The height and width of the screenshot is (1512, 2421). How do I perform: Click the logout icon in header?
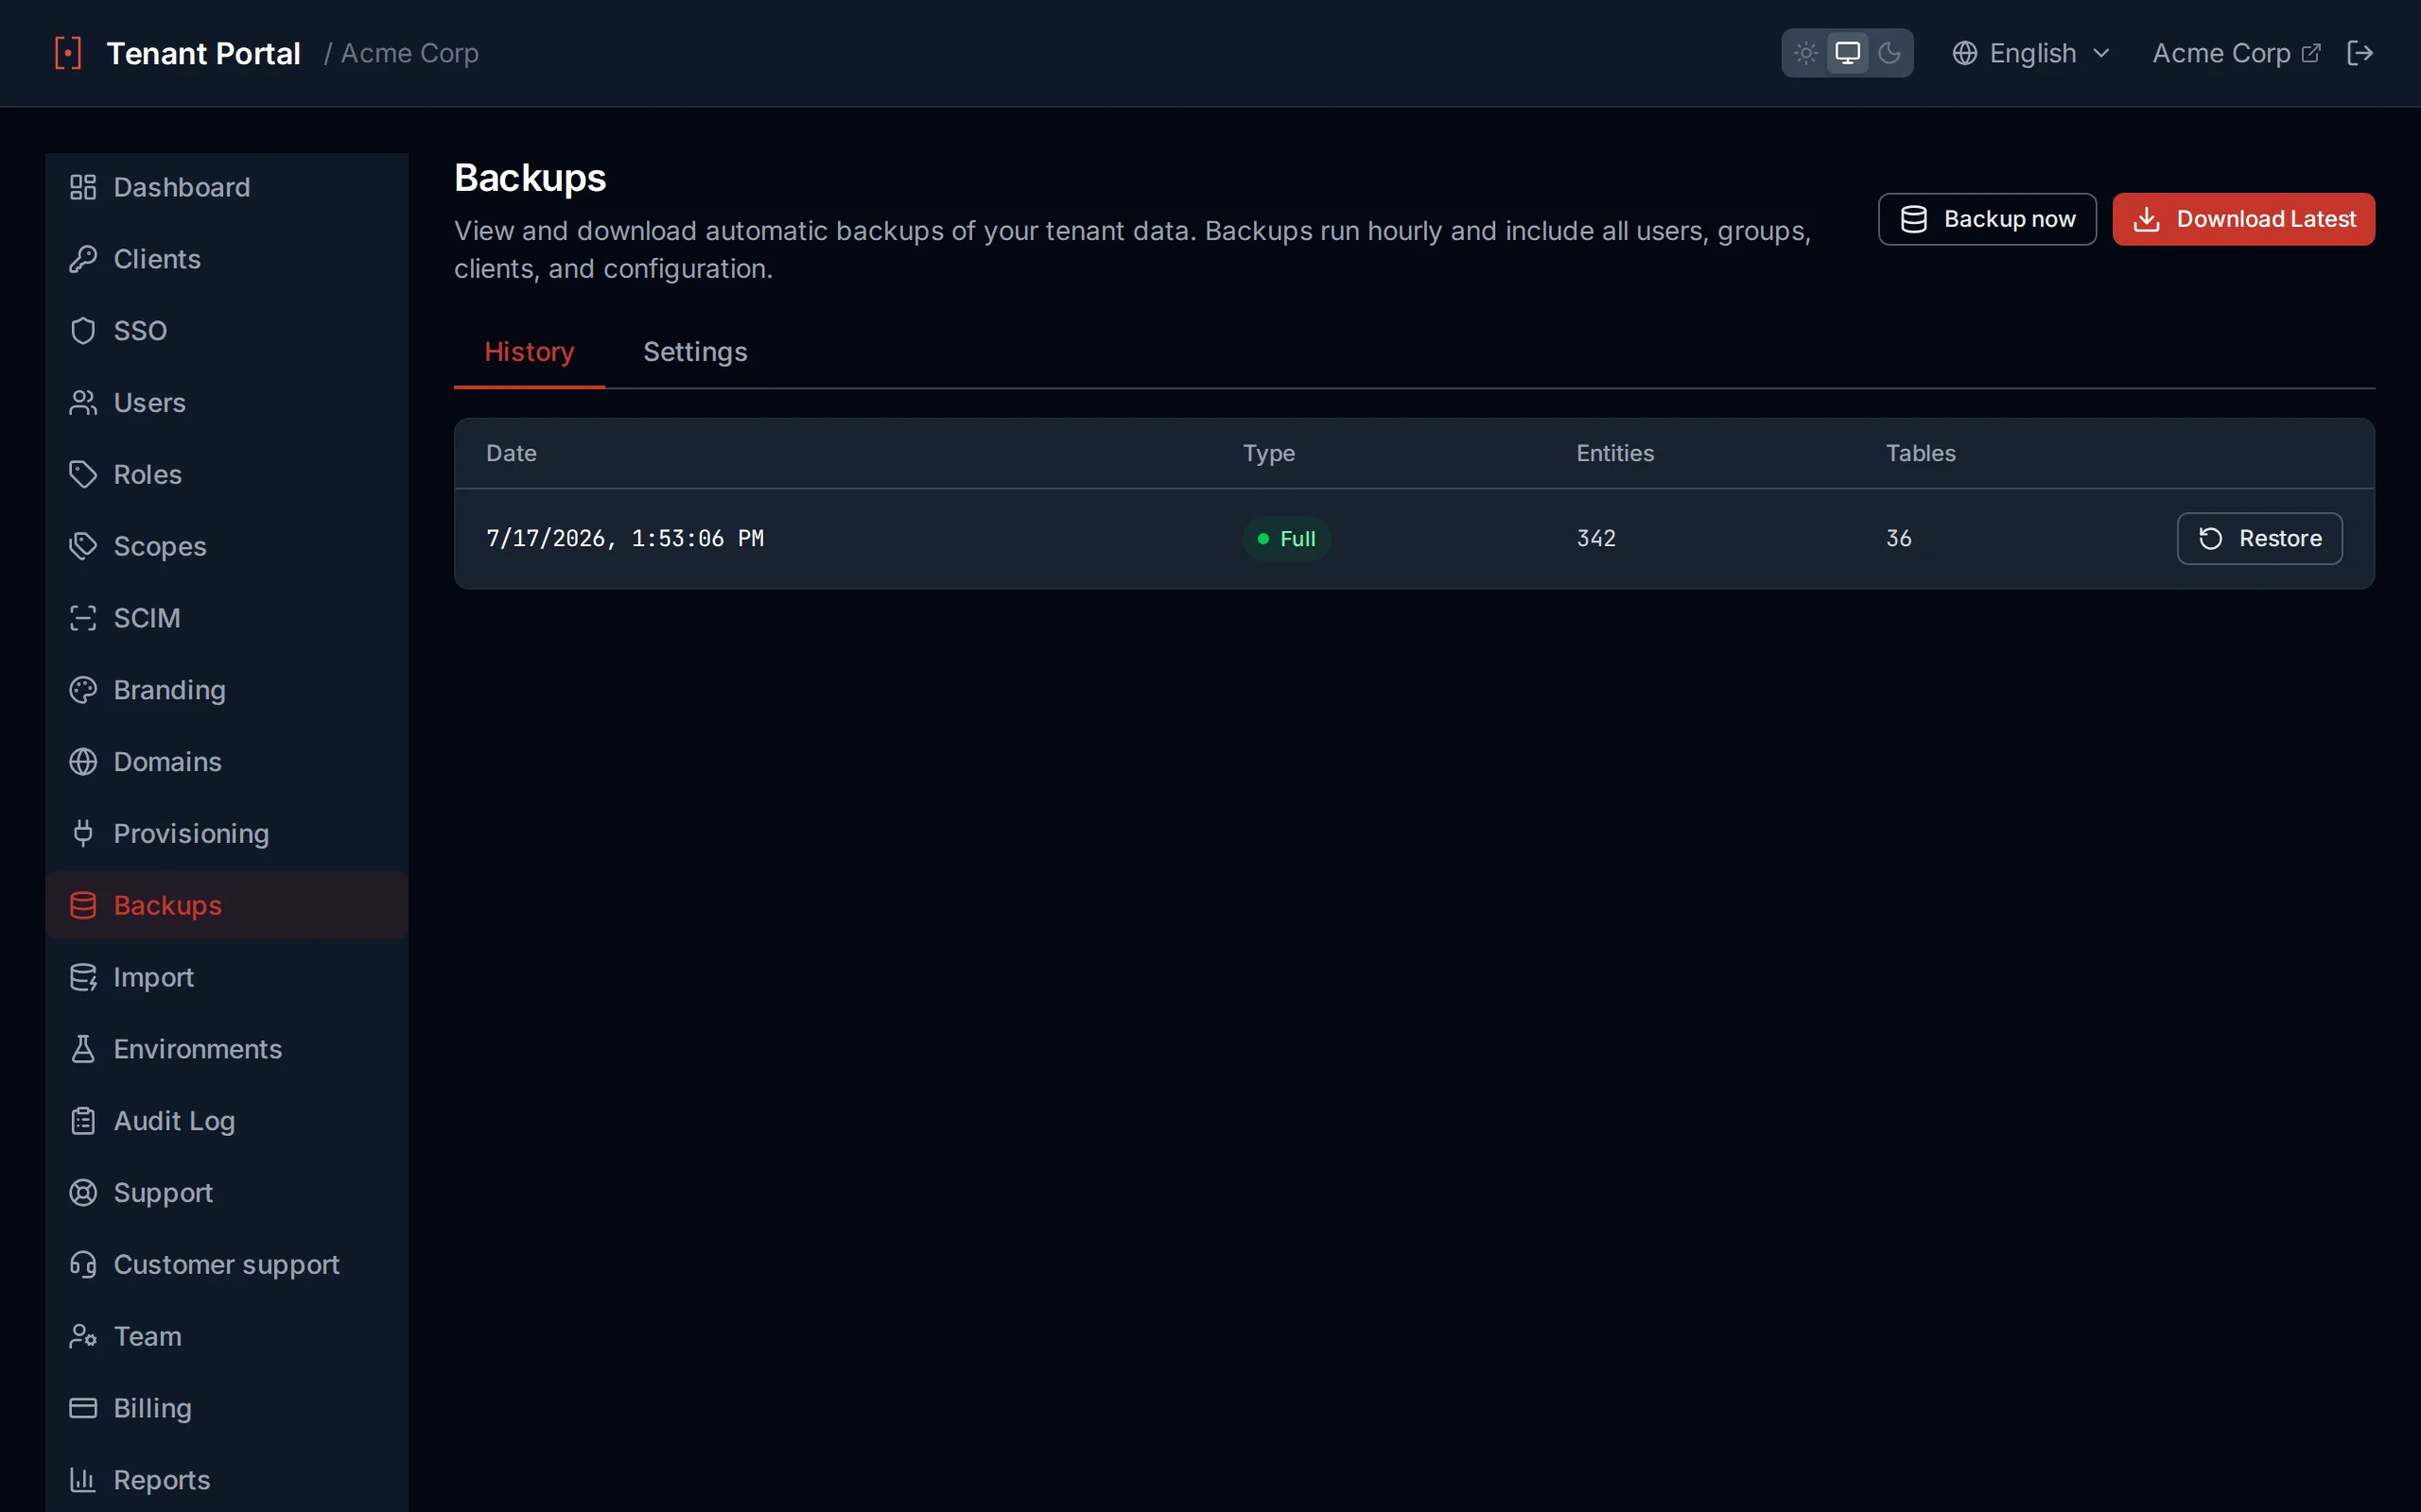[2360, 53]
